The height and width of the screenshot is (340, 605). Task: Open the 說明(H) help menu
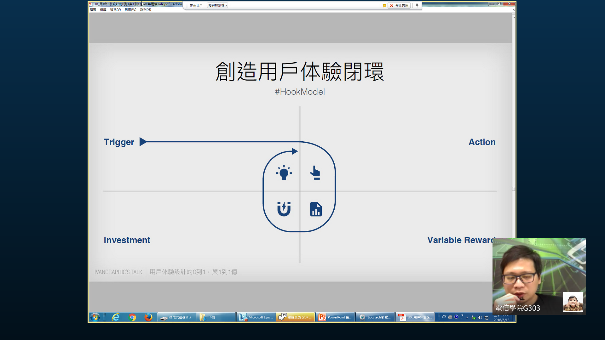pyautogui.click(x=145, y=9)
